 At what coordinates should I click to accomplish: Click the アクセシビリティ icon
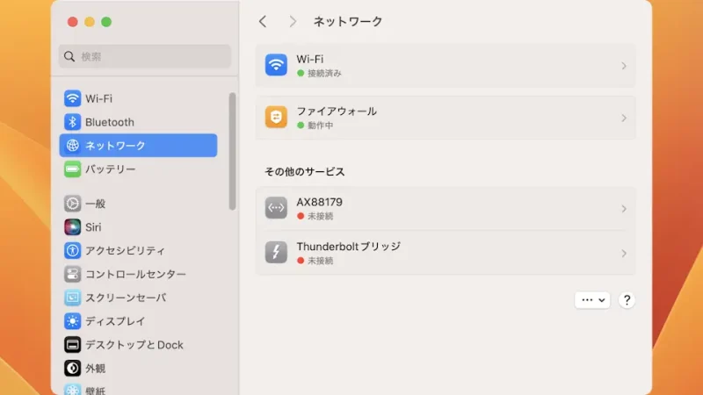[72, 250]
